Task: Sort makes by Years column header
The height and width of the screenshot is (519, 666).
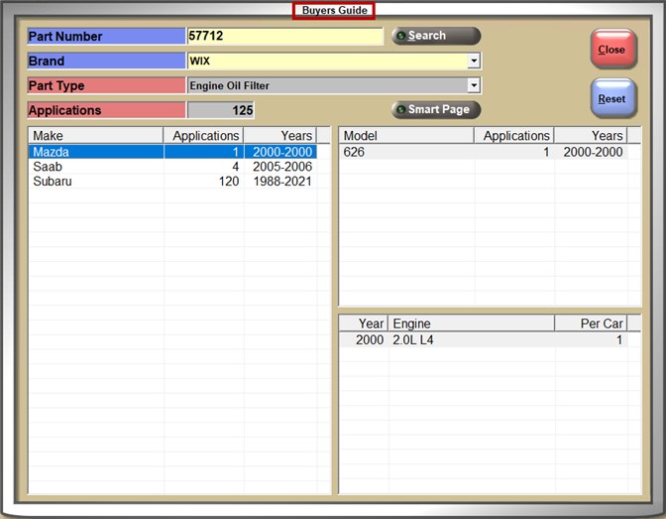Action: 280,135
